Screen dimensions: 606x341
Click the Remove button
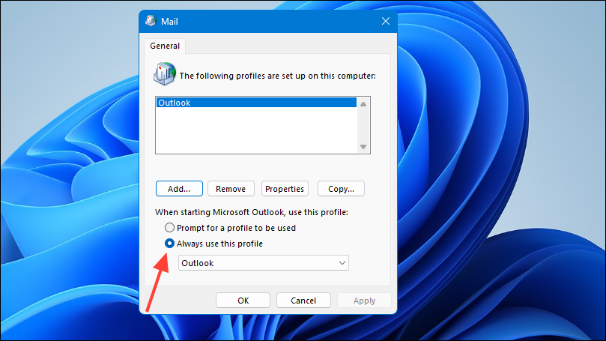click(x=231, y=189)
